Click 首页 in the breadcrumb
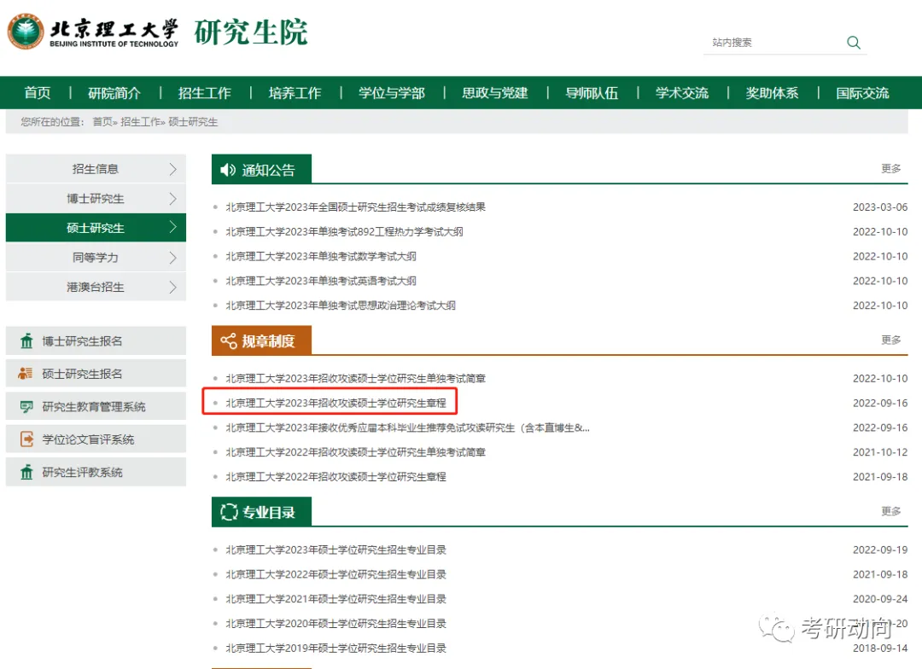Image resolution: width=922 pixels, height=669 pixels. point(102,122)
